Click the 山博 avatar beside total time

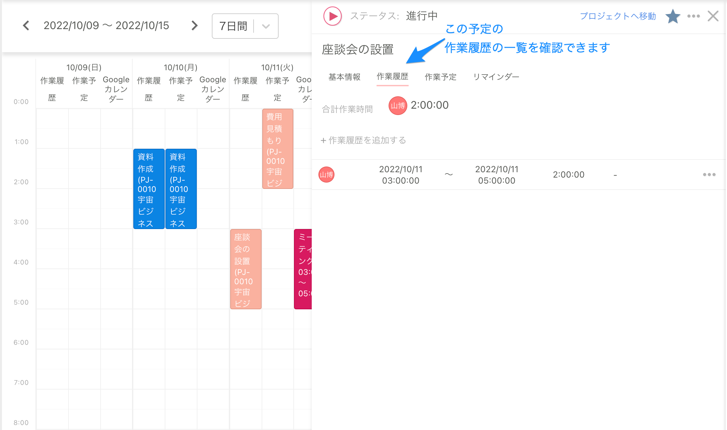point(398,106)
